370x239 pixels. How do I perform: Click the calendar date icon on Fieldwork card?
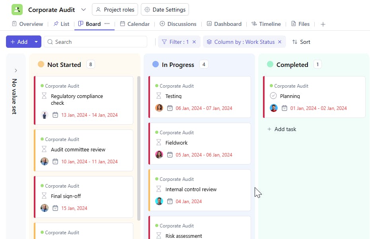pyautogui.click(x=170, y=155)
